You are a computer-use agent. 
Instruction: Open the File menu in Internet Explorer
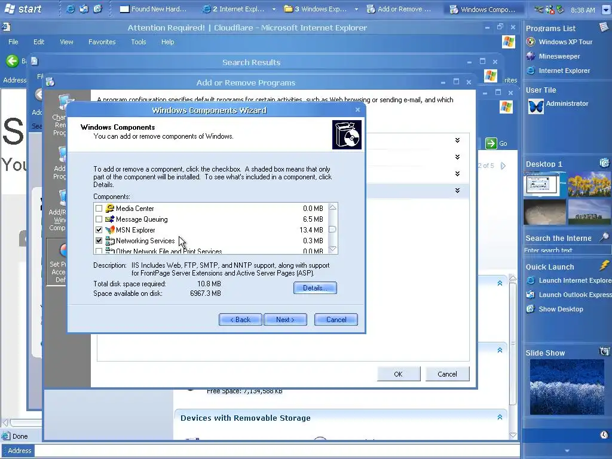(x=13, y=42)
